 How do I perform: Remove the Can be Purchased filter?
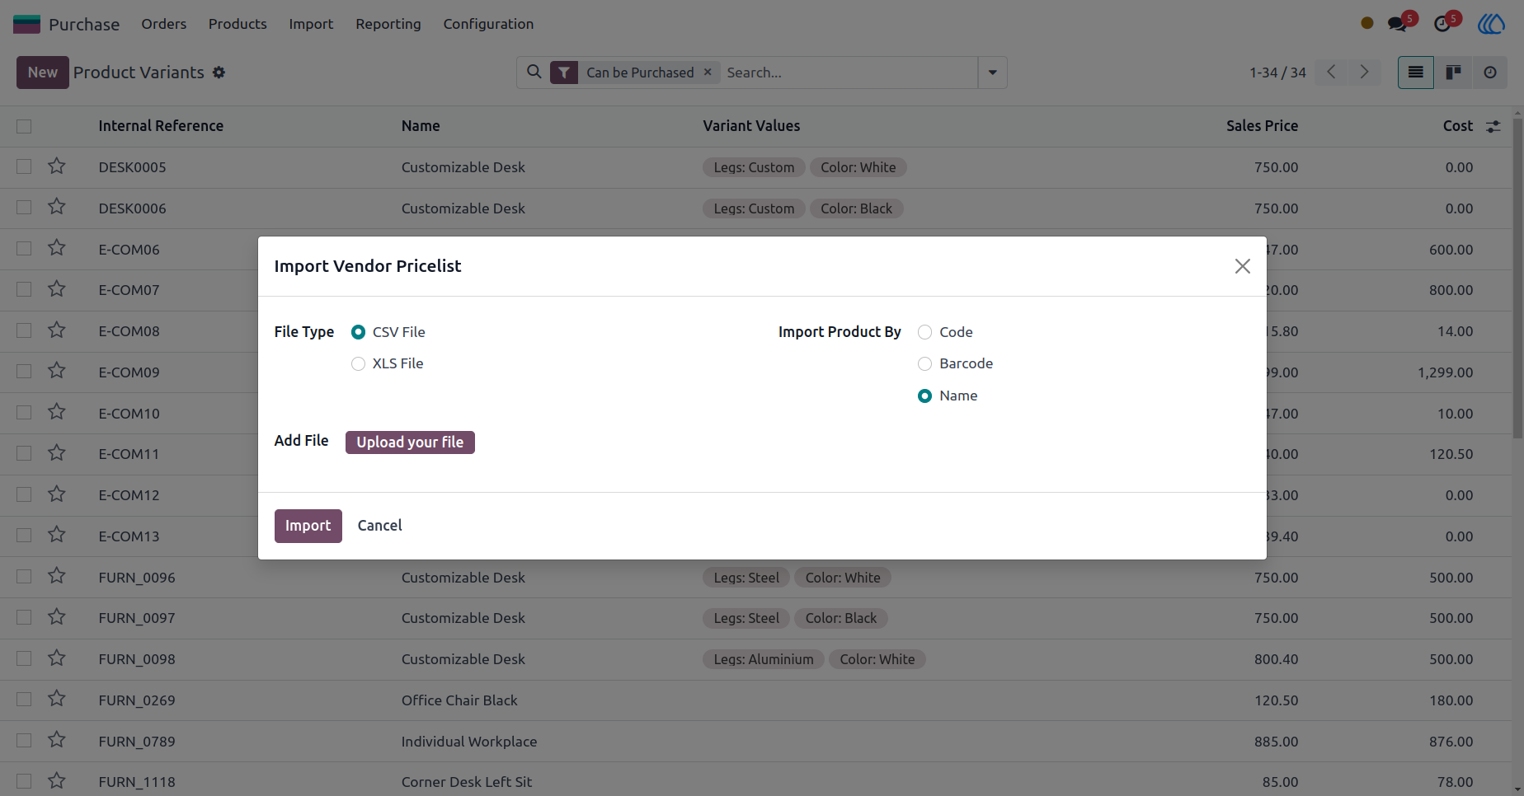point(708,73)
